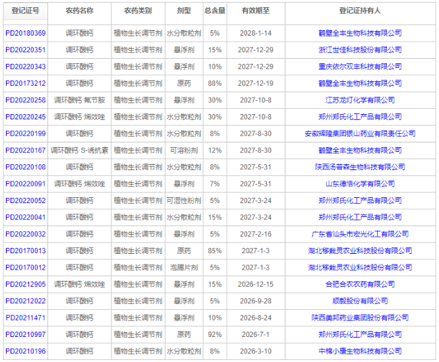The image size is (439, 362).
Task: Open registration PD20220032 link
Action: (x=26, y=234)
